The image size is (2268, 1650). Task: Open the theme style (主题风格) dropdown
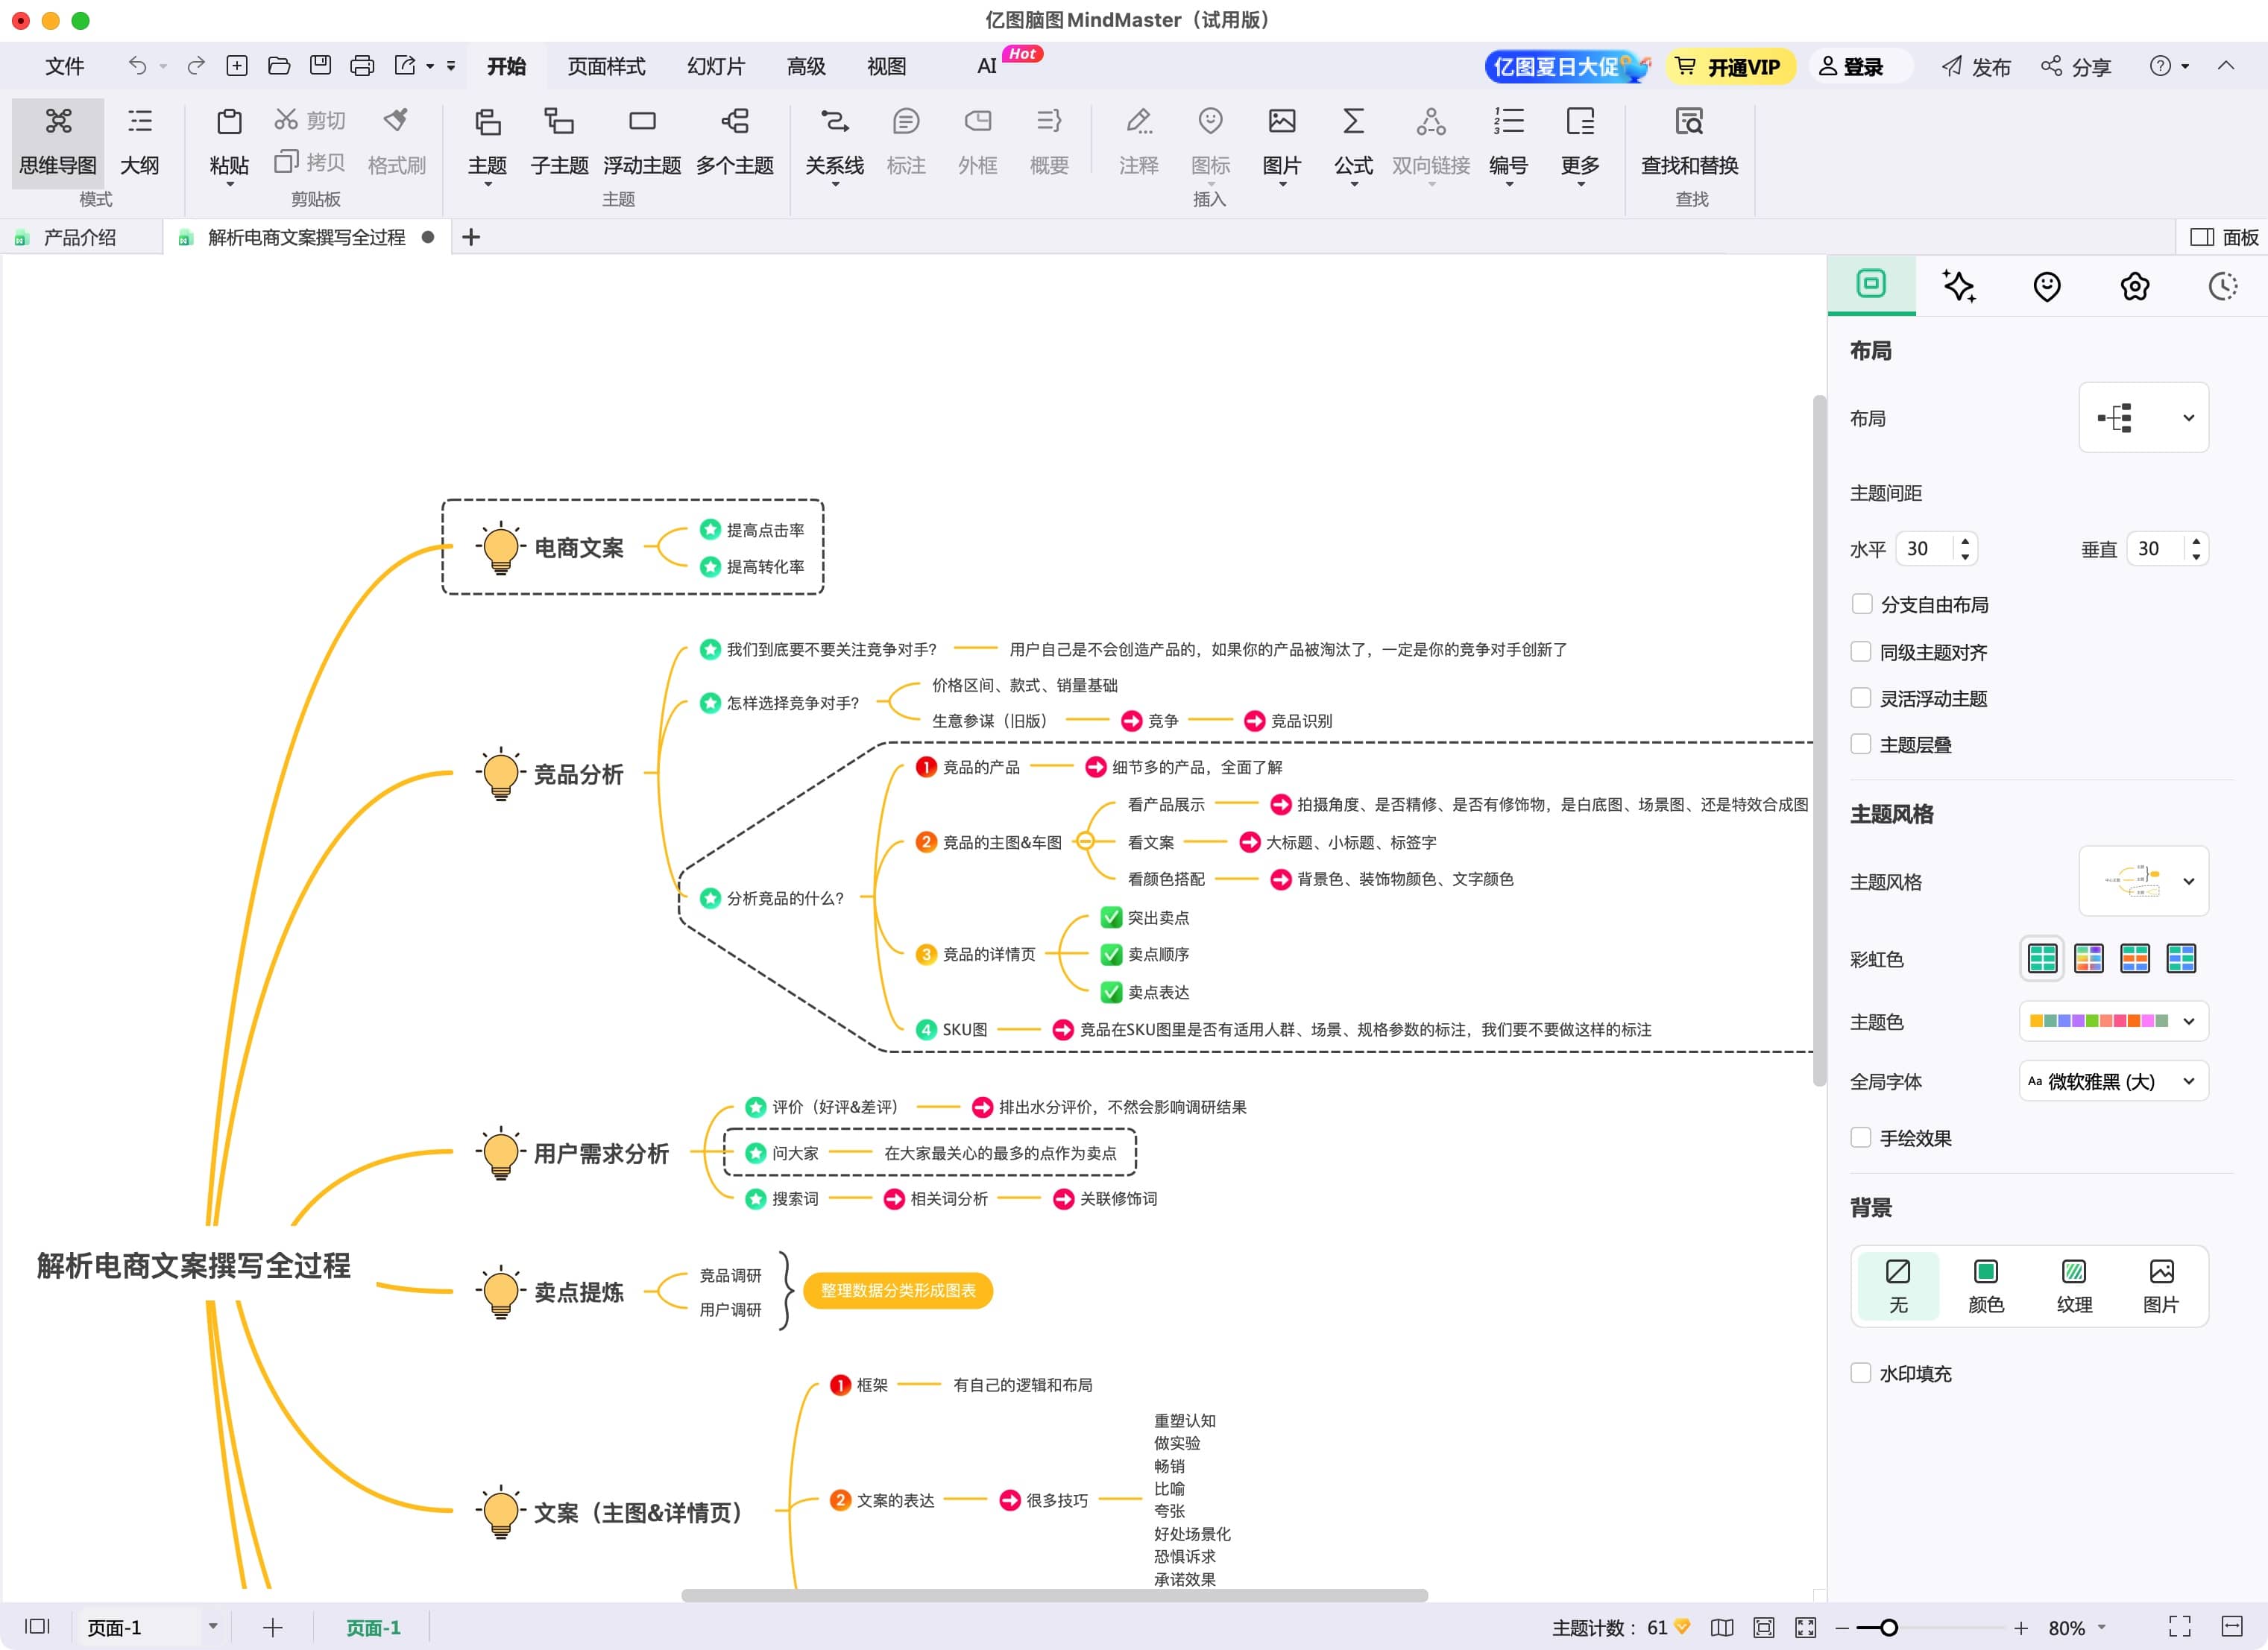[2144, 882]
